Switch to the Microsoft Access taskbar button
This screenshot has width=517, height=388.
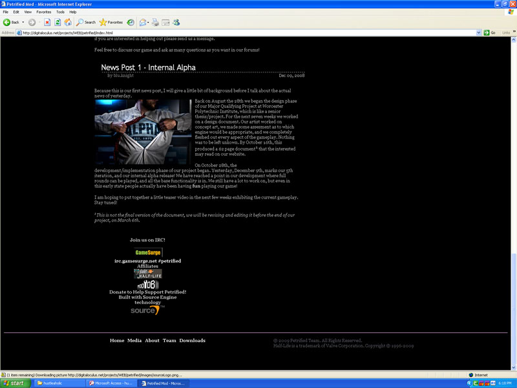(111, 383)
